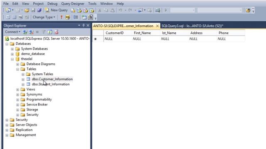Open the Query Designer menu
The height and width of the screenshot is (149, 266).
click(73, 4)
